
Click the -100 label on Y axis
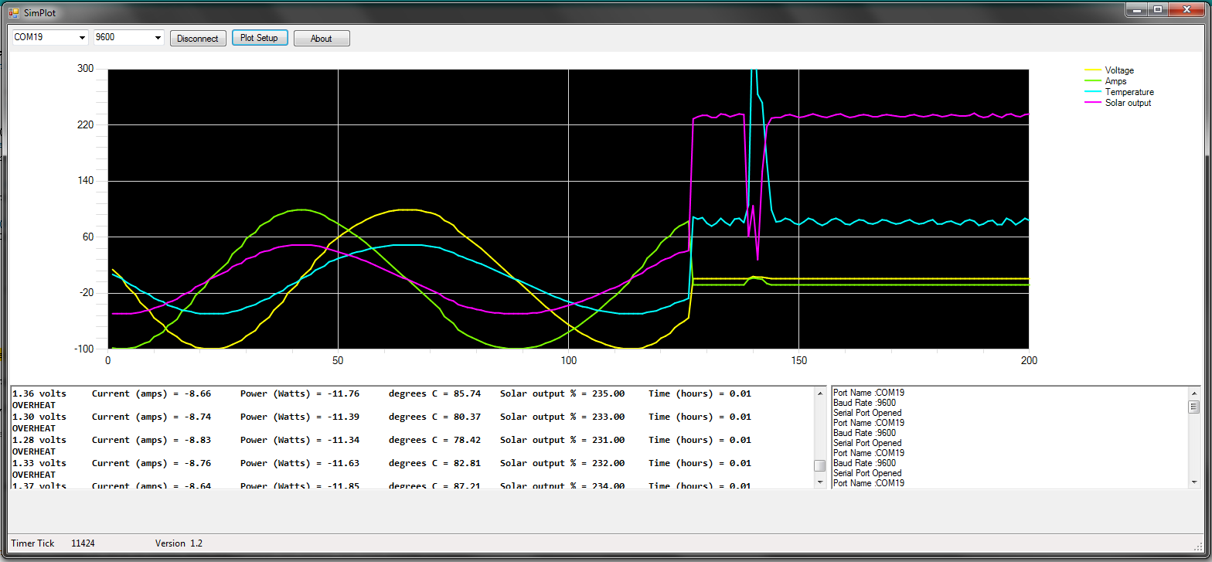84,349
